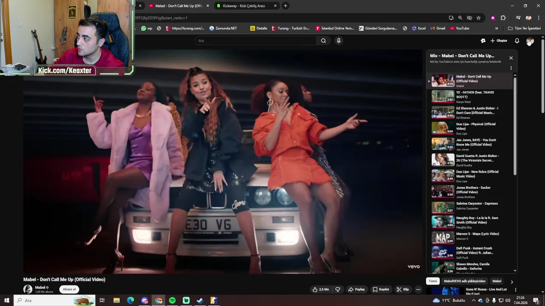The width and height of the screenshot is (545, 306).
Task: Play Ed Sheeran & Justin Bieber - I Don't Care
Action: (470, 113)
